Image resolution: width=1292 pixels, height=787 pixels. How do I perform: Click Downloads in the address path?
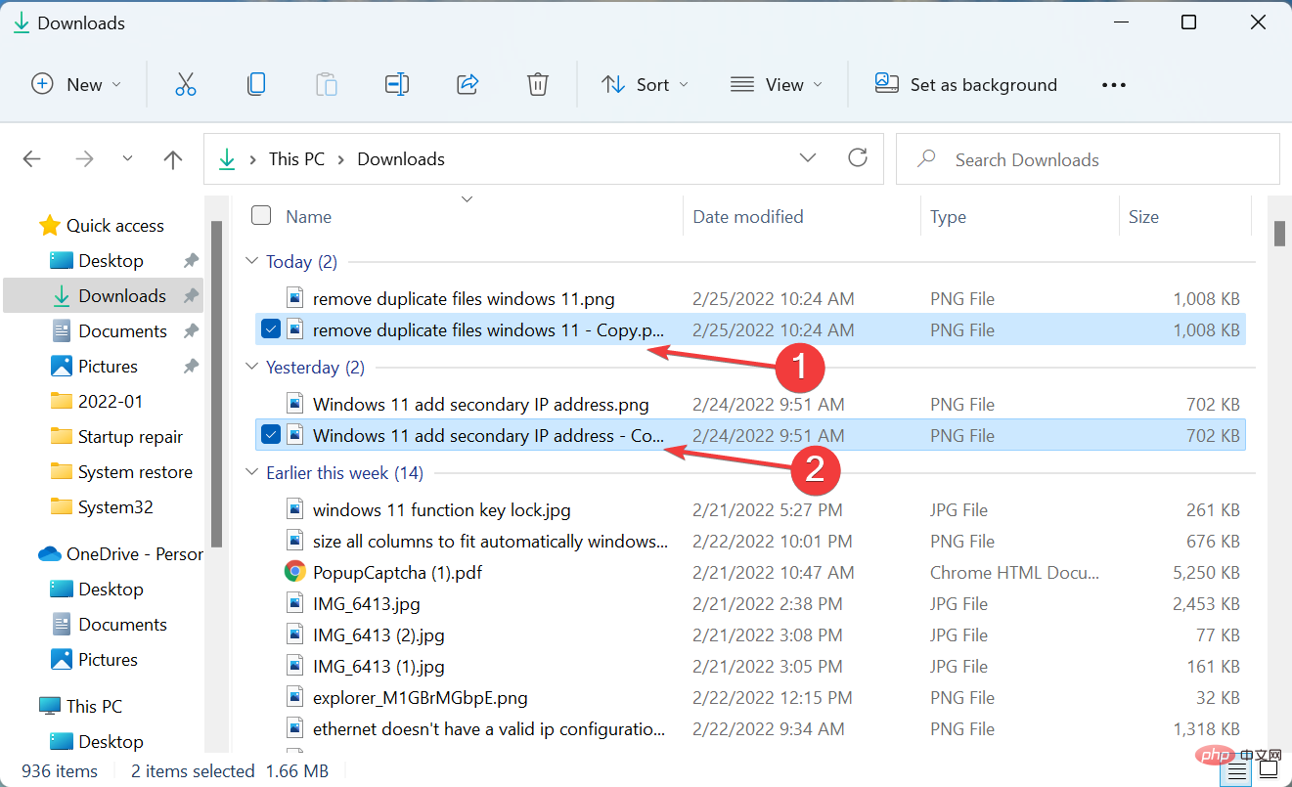click(401, 158)
